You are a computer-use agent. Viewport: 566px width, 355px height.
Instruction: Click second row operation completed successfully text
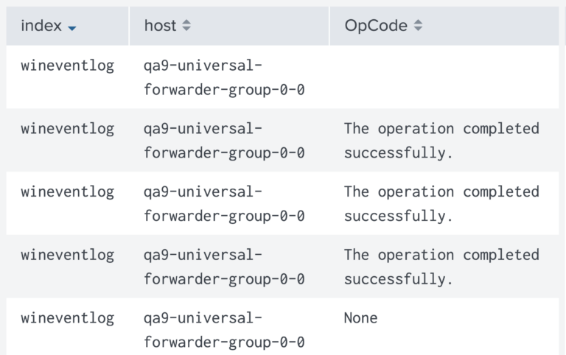tap(441, 141)
